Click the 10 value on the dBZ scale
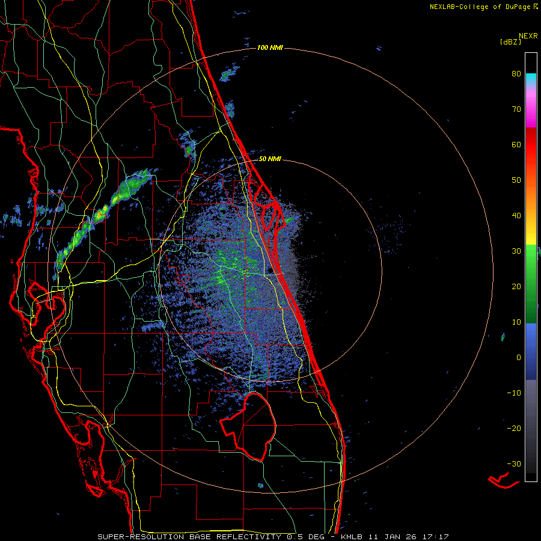Viewport: 541px width, 541px height. pyautogui.click(x=516, y=322)
